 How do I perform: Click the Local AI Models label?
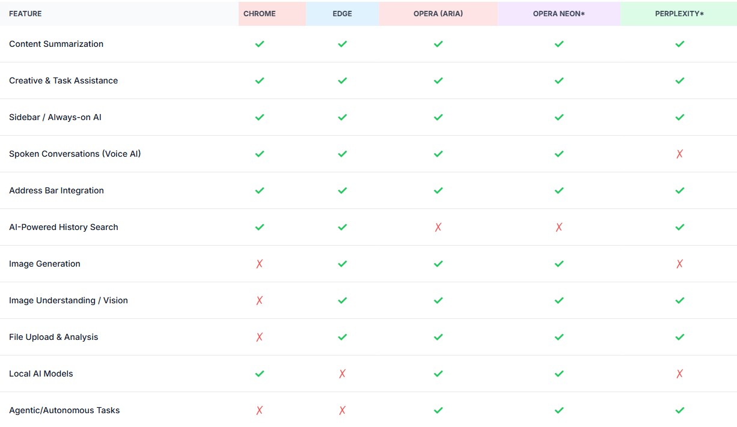coord(41,374)
